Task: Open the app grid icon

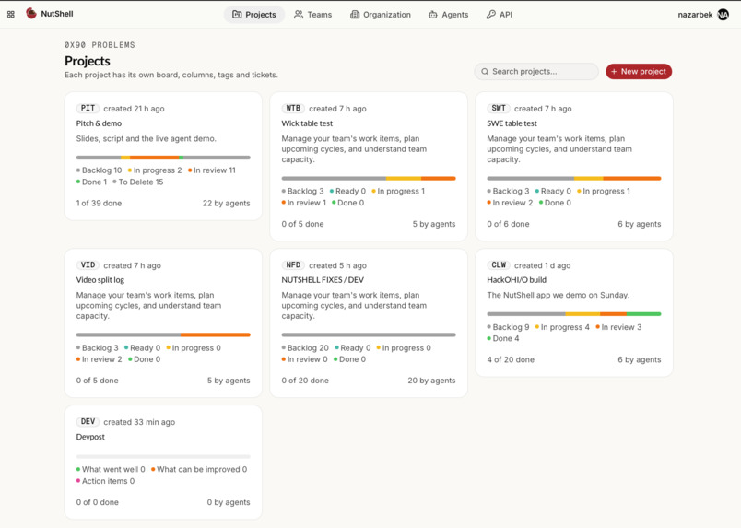Action: 11,15
